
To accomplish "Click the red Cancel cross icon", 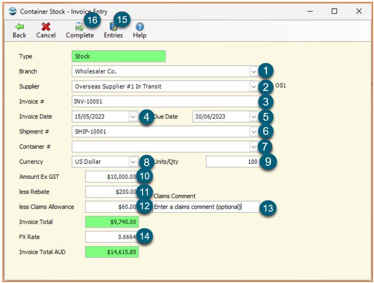I will click(x=46, y=27).
